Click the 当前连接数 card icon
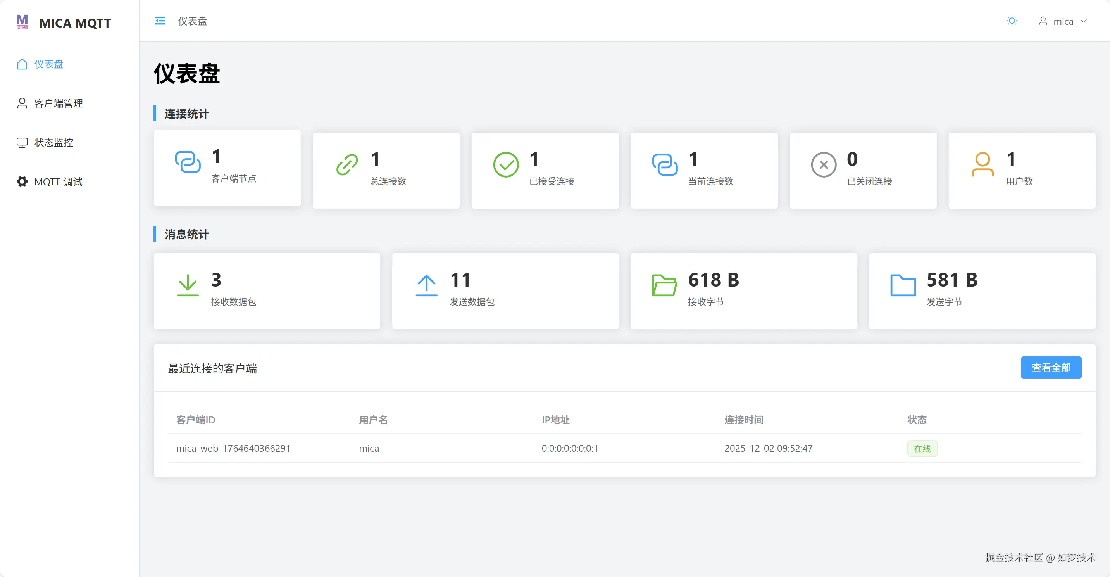The width and height of the screenshot is (1110, 577). coord(664,164)
